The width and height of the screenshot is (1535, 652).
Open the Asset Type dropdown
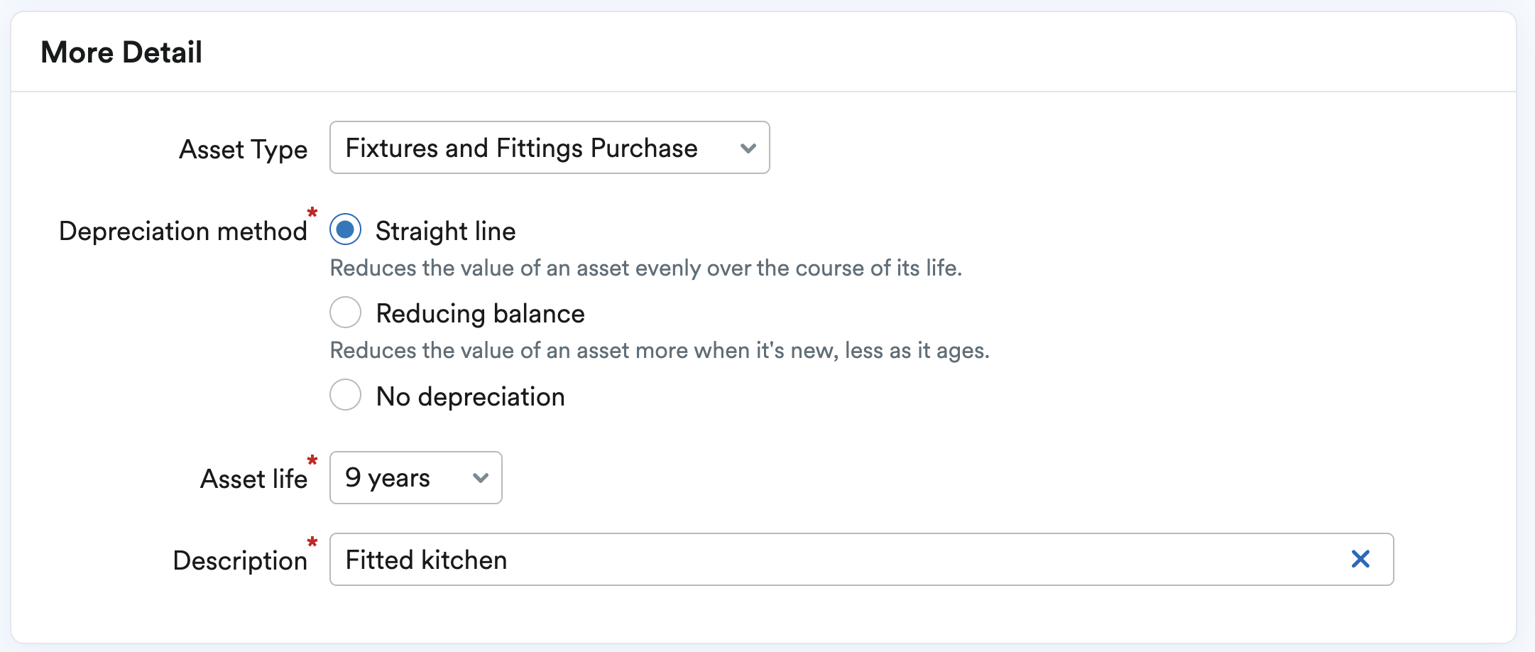coord(550,148)
